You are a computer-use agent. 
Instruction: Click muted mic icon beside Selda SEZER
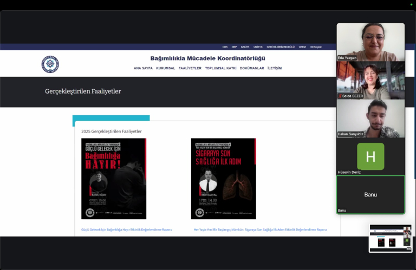(x=340, y=96)
